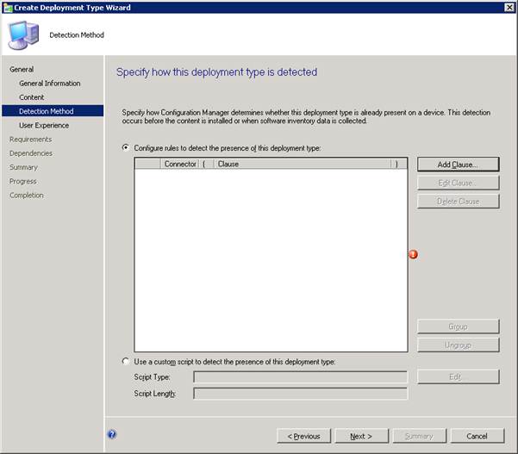Click the blue help question mark icon
Image resolution: width=518 pixels, height=454 pixels.
click(112, 434)
